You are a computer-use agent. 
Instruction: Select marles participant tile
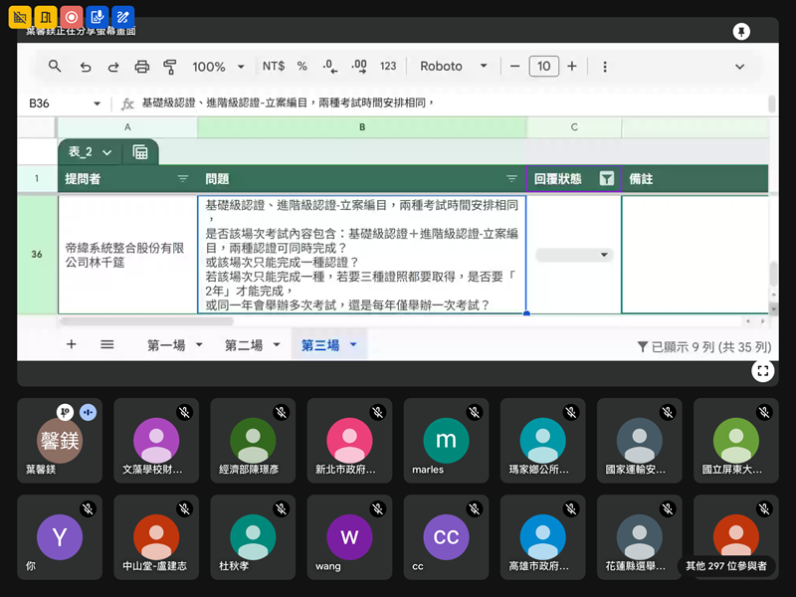[x=446, y=440]
